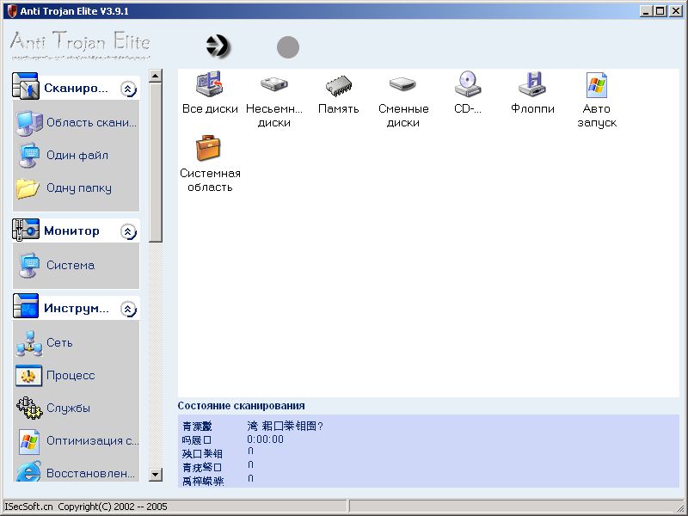Click the black arrow start scan button
The image size is (688, 516).
tap(218, 46)
